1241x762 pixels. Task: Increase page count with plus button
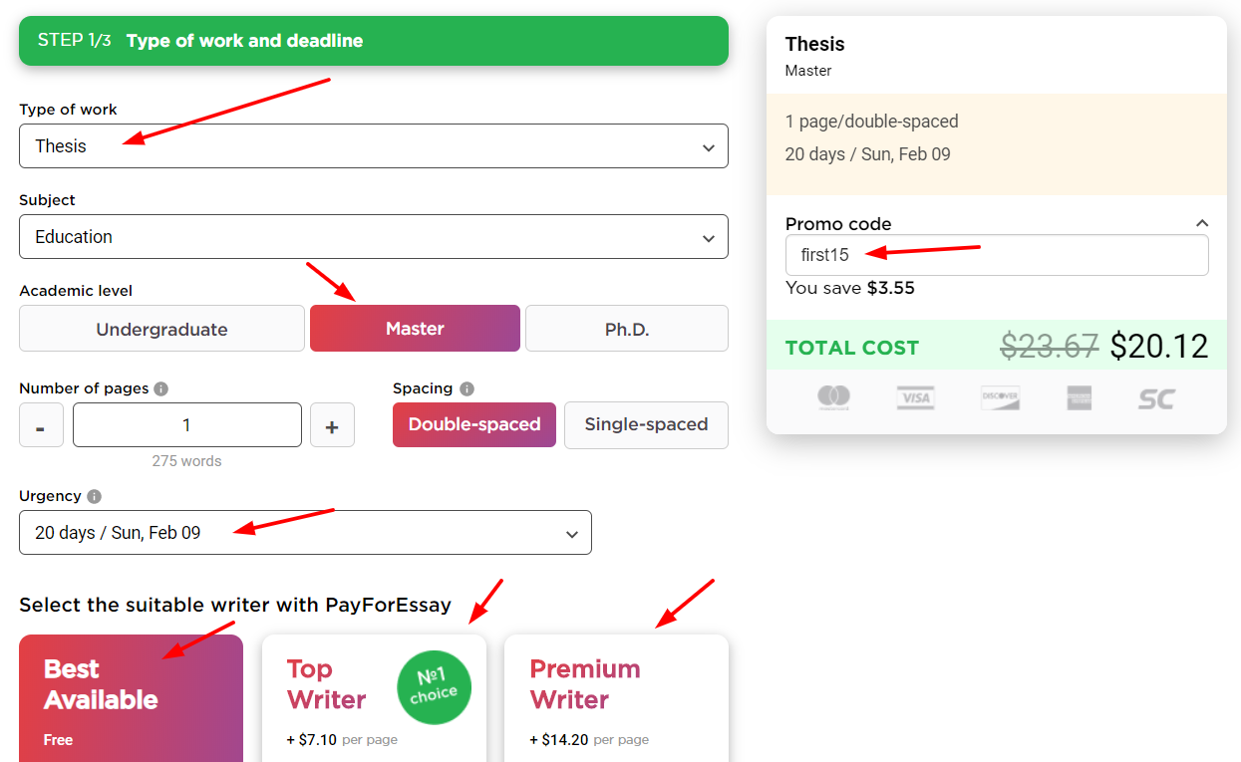click(332, 425)
